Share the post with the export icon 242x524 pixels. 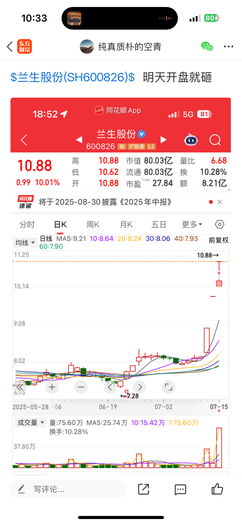[144, 489]
